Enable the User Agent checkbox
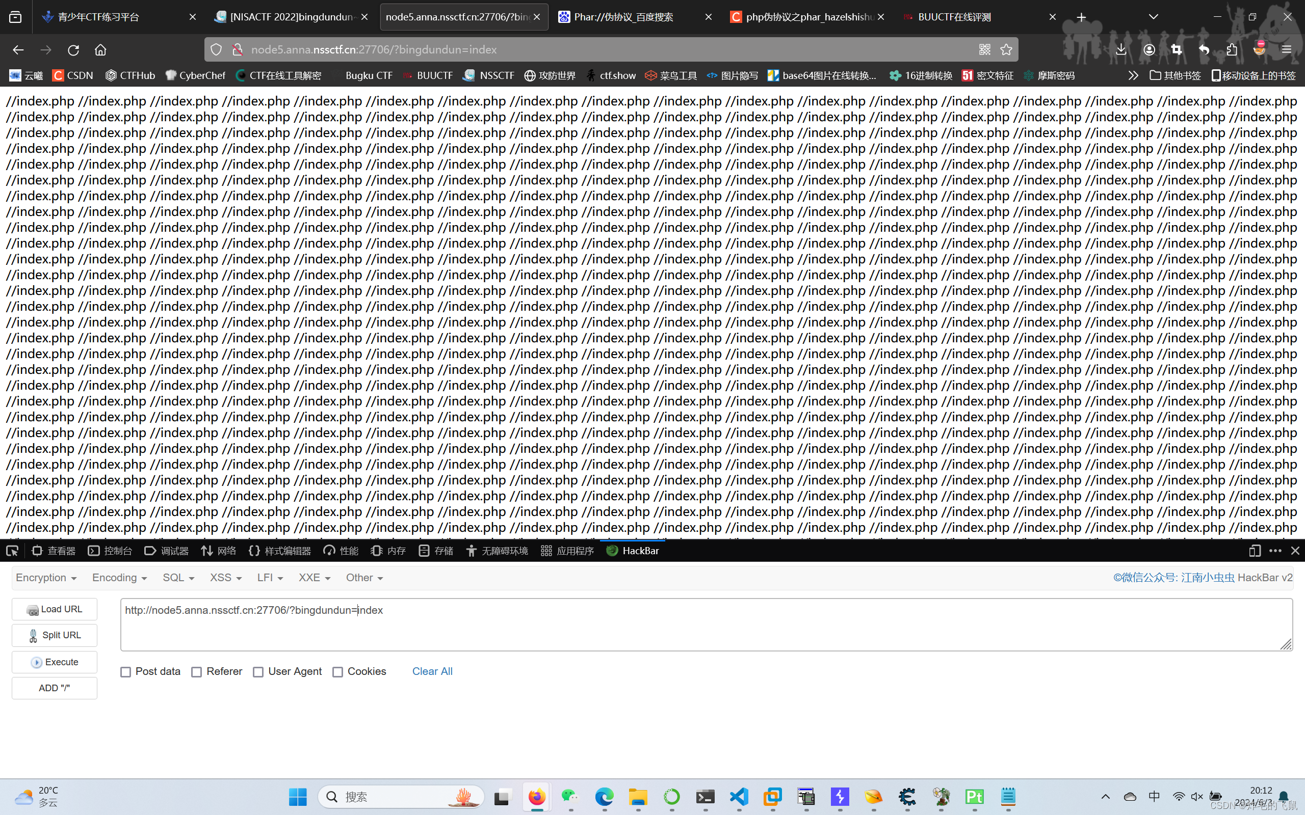1305x815 pixels. (258, 672)
